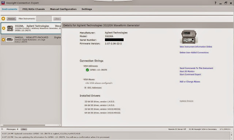Close the Keysight Connection Expert window
This screenshot has width=234, height=140.
(231, 3)
